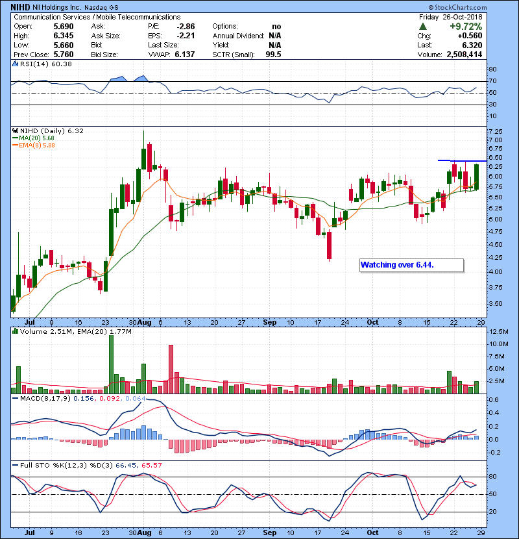The height and width of the screenshot is (539, 519).
Task: Click the Yield N/A value
Action: pyautogui.click(x=275, y=45)
